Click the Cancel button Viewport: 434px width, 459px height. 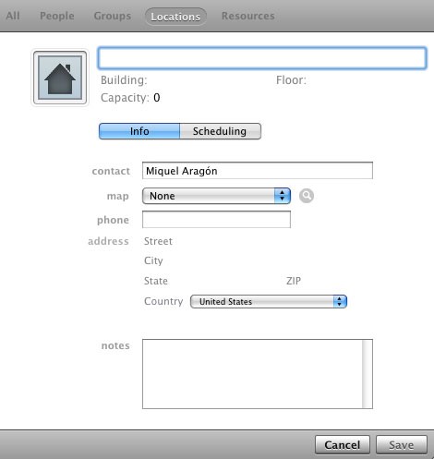[343, 445]
